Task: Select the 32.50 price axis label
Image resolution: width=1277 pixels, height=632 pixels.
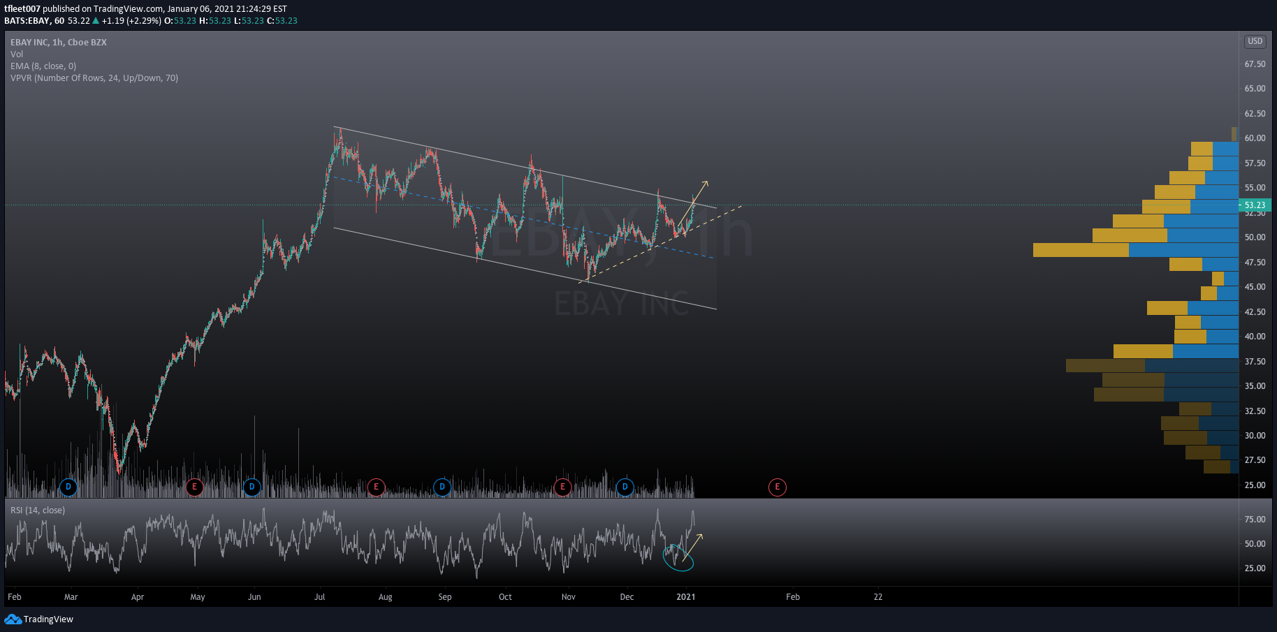Action: pyautogui.click(x=1255, y=411)
